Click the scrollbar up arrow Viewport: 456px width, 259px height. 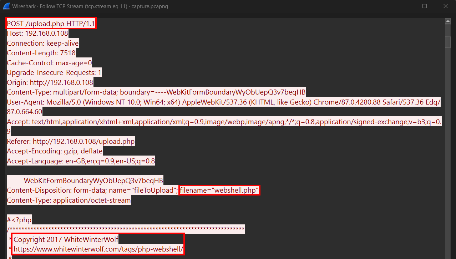(448, 21)
